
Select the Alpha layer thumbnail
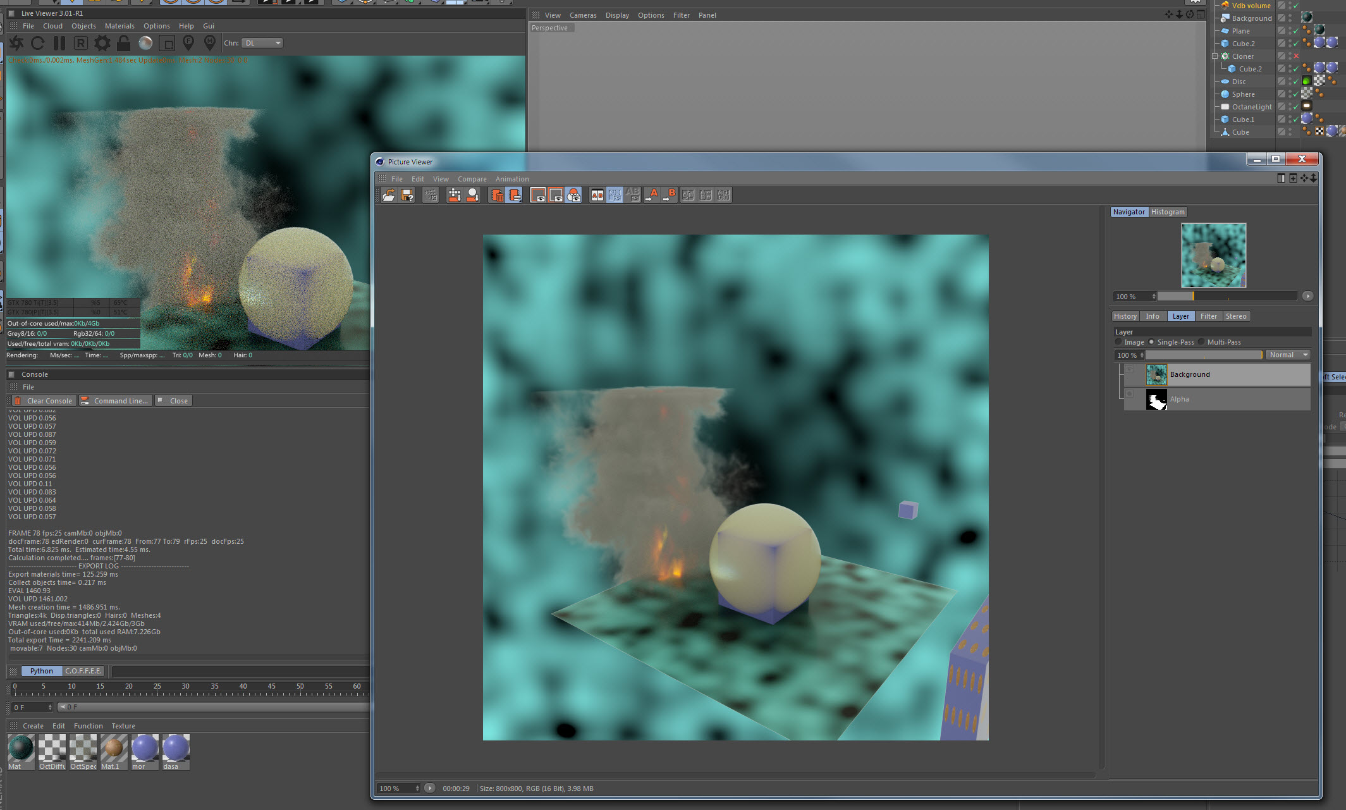point(1156,399)
